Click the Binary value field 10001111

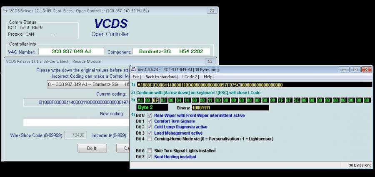230,108
